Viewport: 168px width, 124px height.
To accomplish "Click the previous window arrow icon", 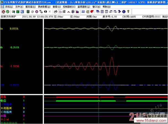I will point(111,12).
